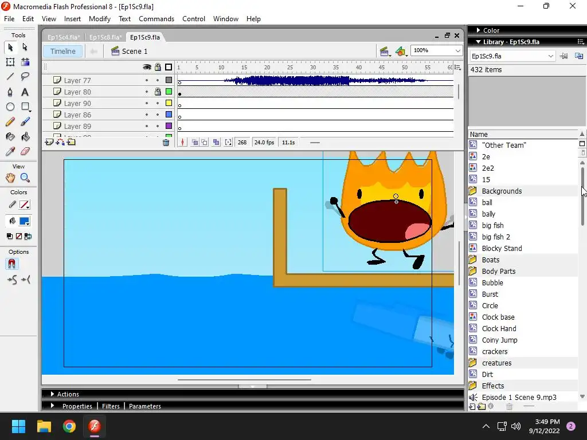Click the Center Frame button

pos(182,142)
